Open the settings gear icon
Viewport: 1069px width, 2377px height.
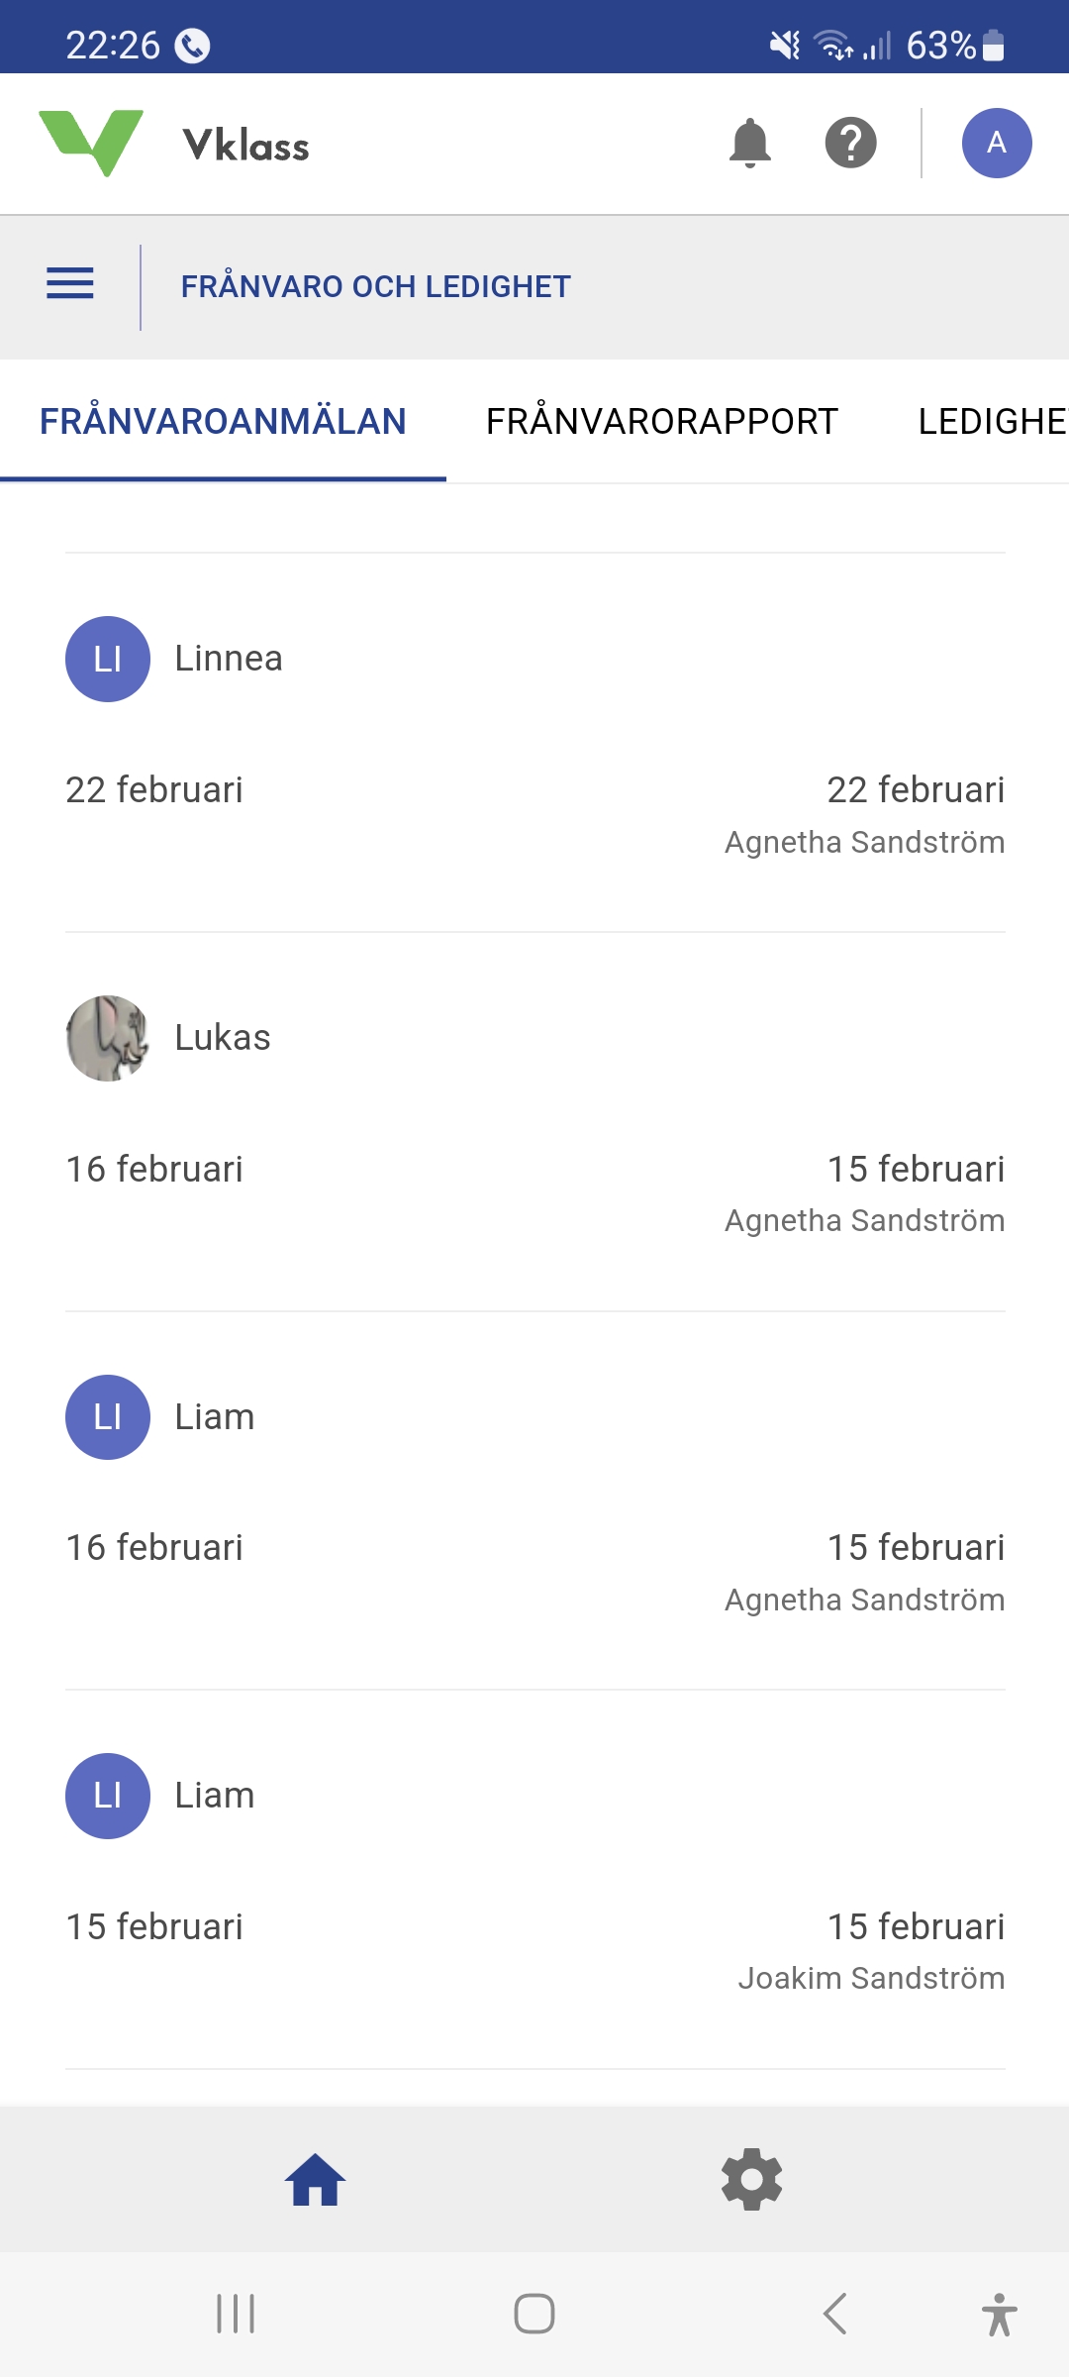[x=752, y=2180]
